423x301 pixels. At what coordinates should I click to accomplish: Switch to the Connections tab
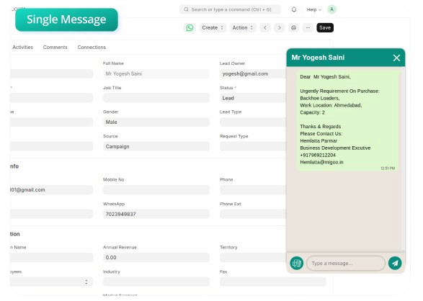pos(92,47)
